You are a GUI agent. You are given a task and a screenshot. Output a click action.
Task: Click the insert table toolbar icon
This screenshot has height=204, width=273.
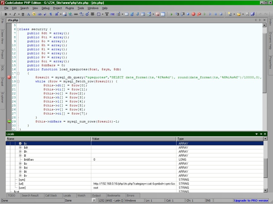coord(126,14)
